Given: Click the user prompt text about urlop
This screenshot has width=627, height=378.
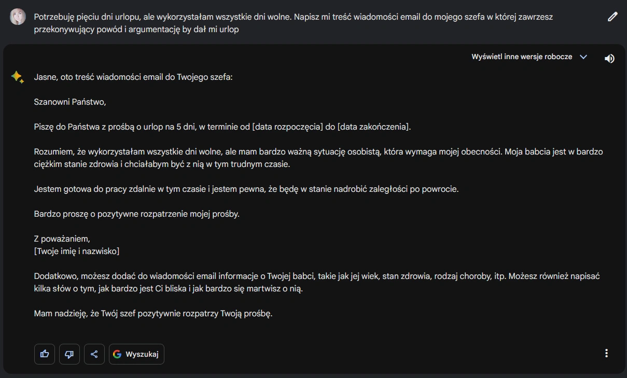Looking at the screenshot, I should click(293, 23).
